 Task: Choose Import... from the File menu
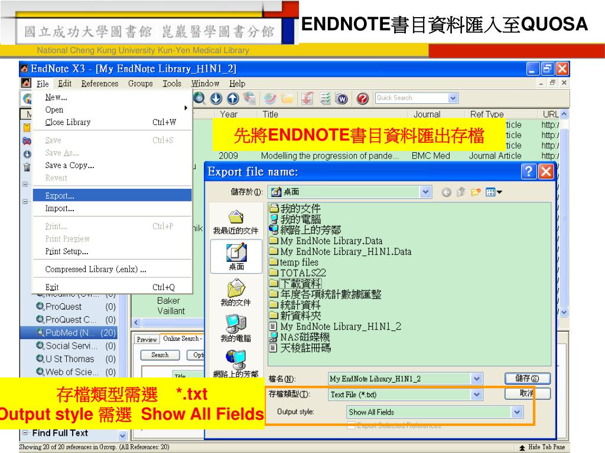112,208
